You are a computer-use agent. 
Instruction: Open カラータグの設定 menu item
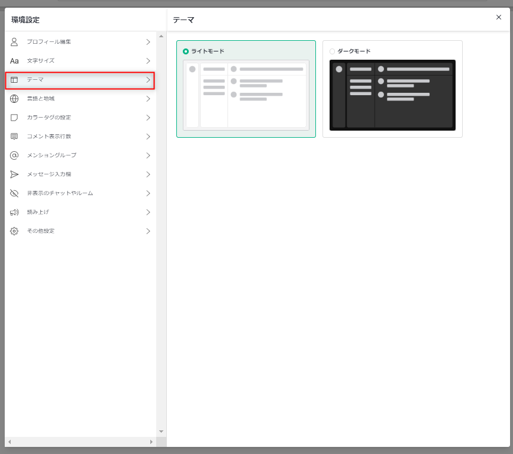[80, 118]
